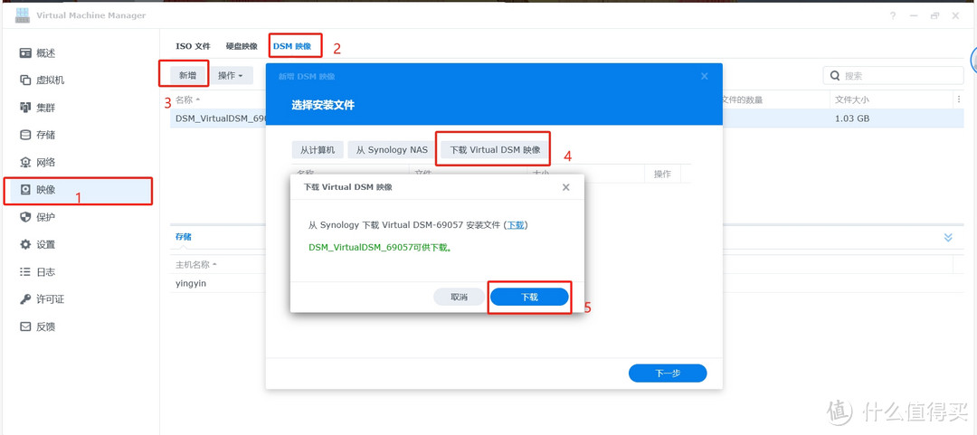Click the 新增 add button

coord(187,75)
